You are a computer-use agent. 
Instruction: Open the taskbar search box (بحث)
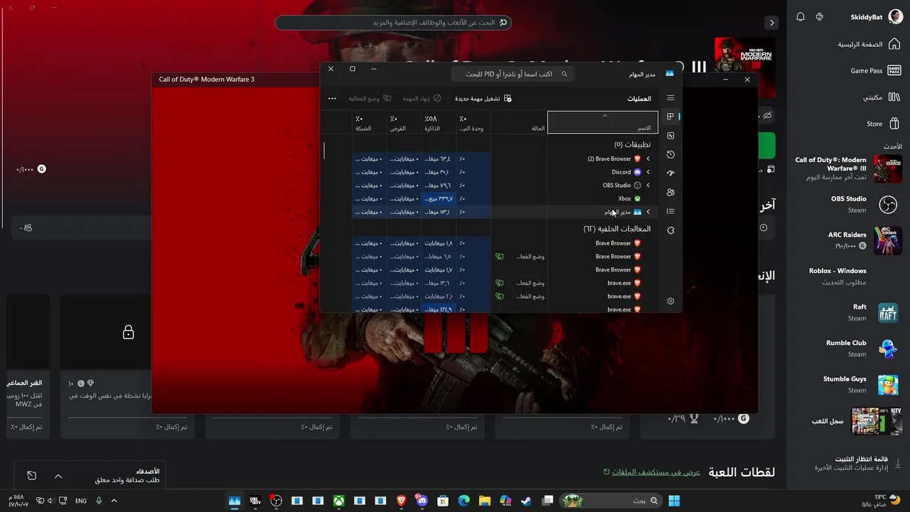[611, 501]
